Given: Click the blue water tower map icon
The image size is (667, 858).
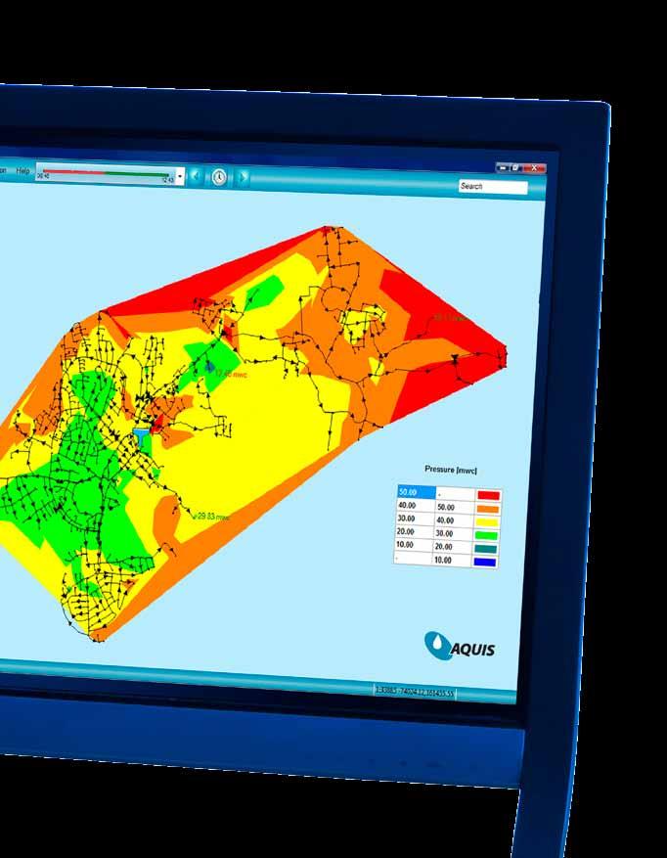Looking at the screenshot, I should [x=141, y=435].
